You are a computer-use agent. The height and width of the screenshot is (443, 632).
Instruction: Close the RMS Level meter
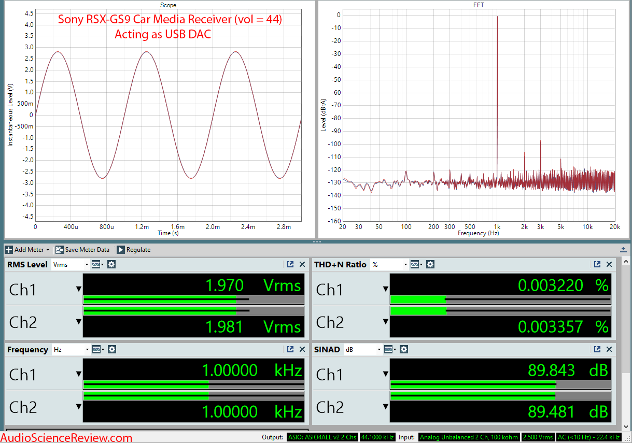[x=302, y=264]
